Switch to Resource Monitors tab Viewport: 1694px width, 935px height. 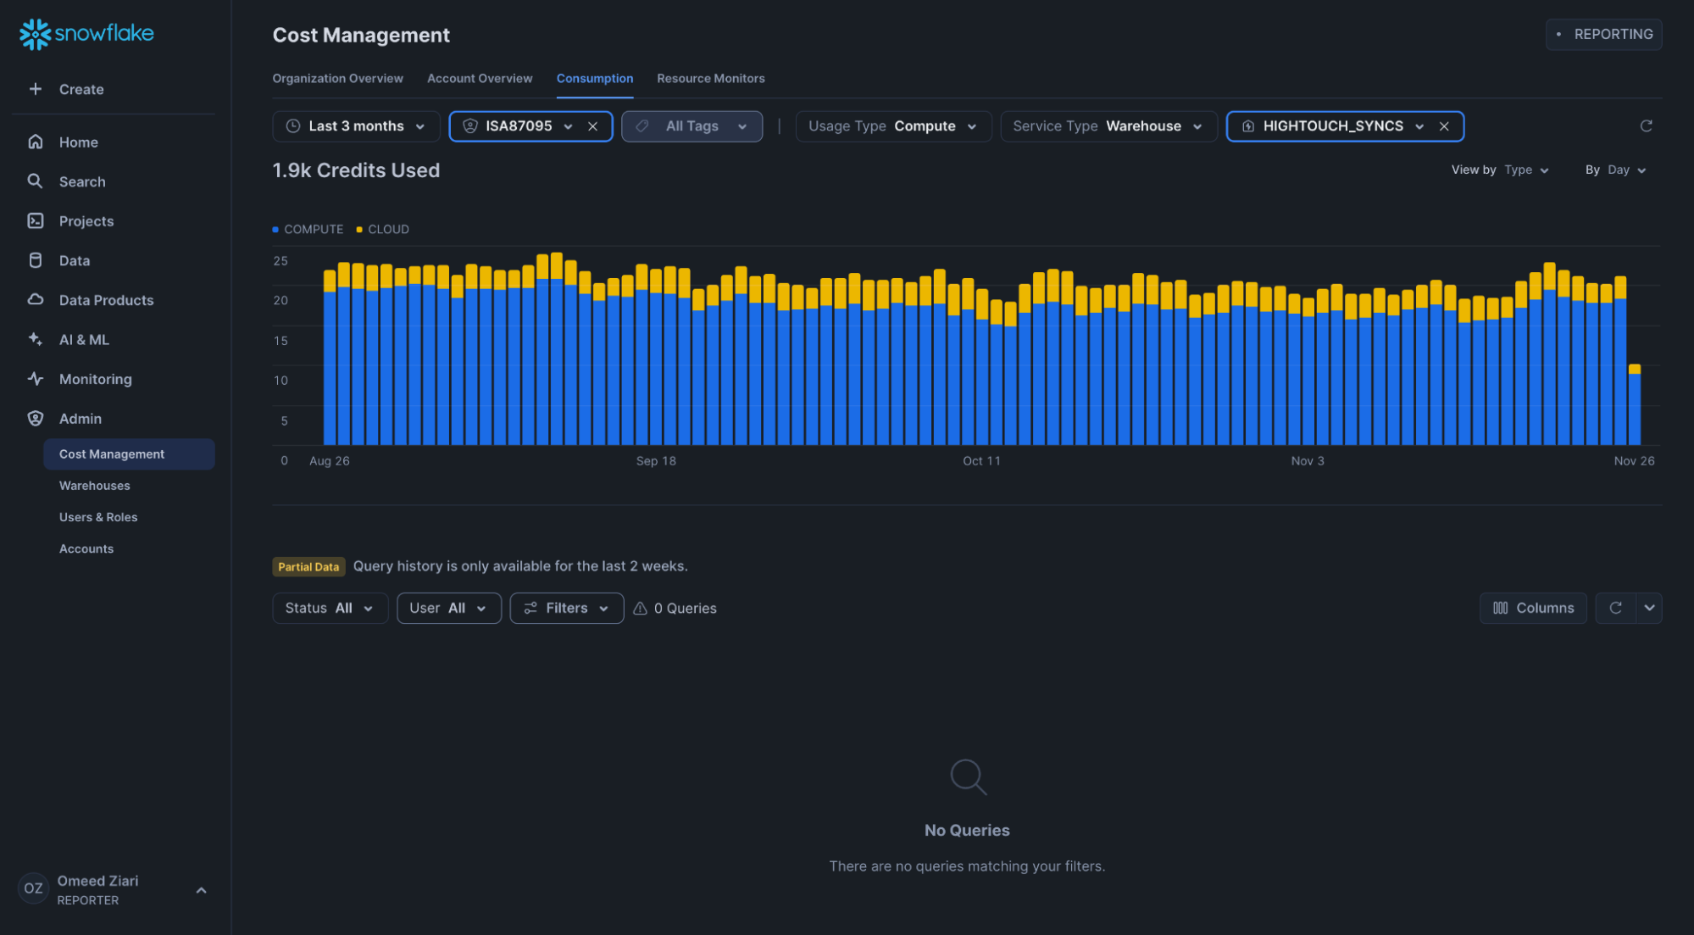coord(710,79)
